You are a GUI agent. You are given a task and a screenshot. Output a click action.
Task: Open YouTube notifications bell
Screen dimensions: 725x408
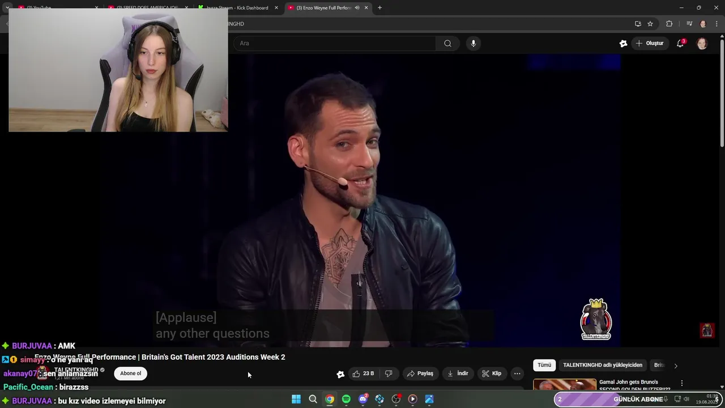pyautogui.click(x=680, y=43)
